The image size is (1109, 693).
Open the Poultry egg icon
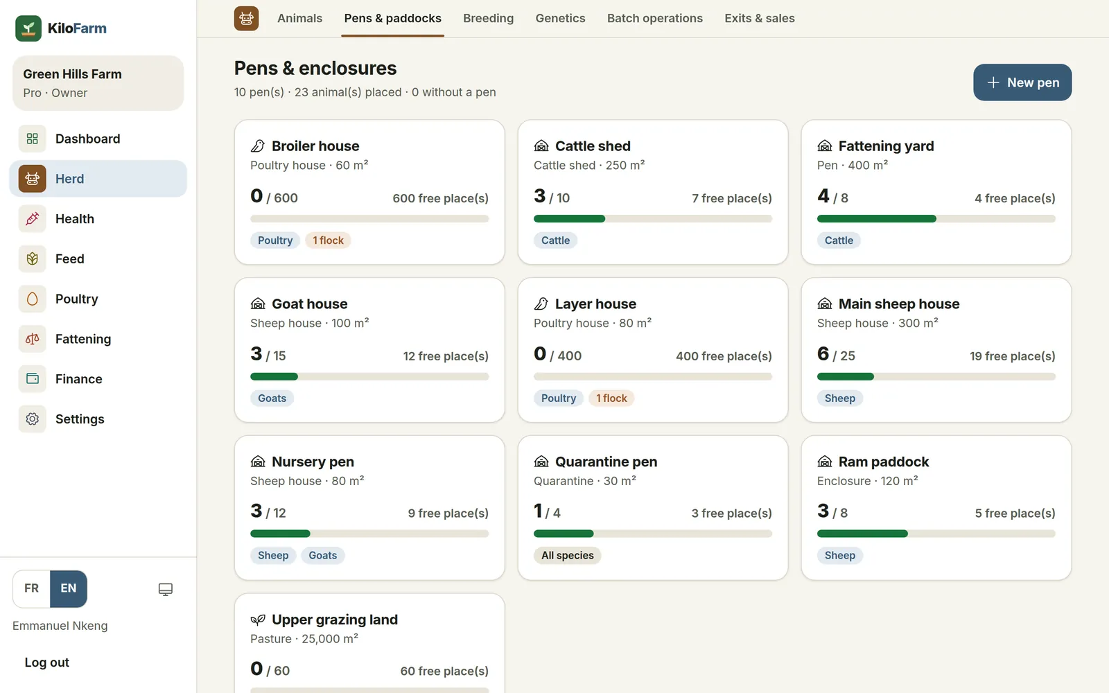[x=33, y=299]
